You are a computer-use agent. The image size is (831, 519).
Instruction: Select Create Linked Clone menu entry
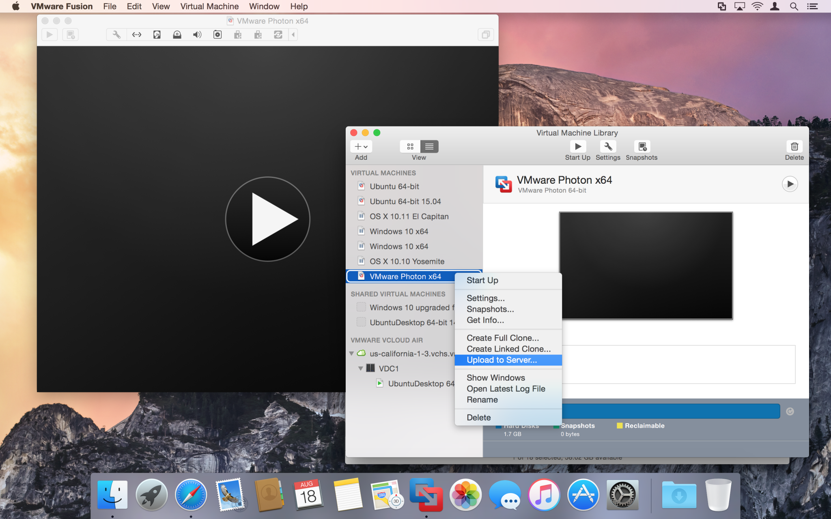(x=508, y=349)
